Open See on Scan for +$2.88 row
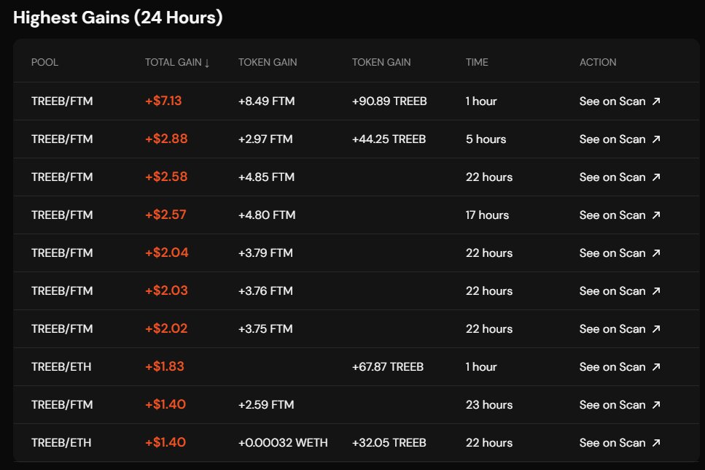The width and height of the screenshot is (705, 470). pyautogui.click(x=620, y=139)
